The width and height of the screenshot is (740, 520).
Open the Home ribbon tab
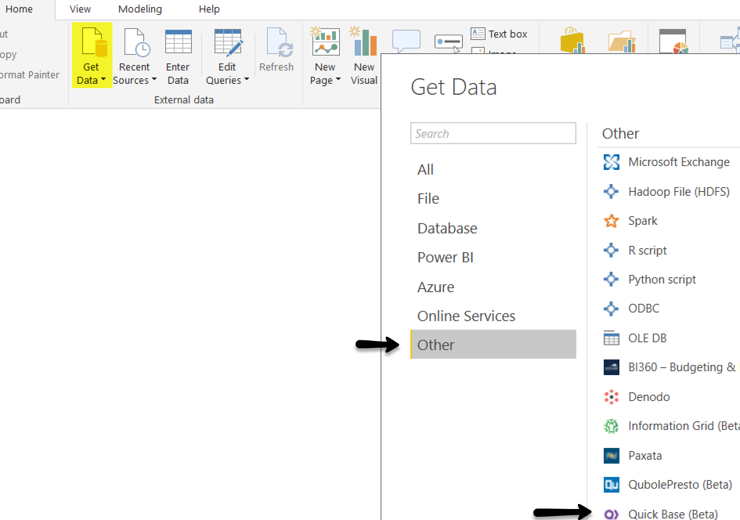[x=19, y=9]
